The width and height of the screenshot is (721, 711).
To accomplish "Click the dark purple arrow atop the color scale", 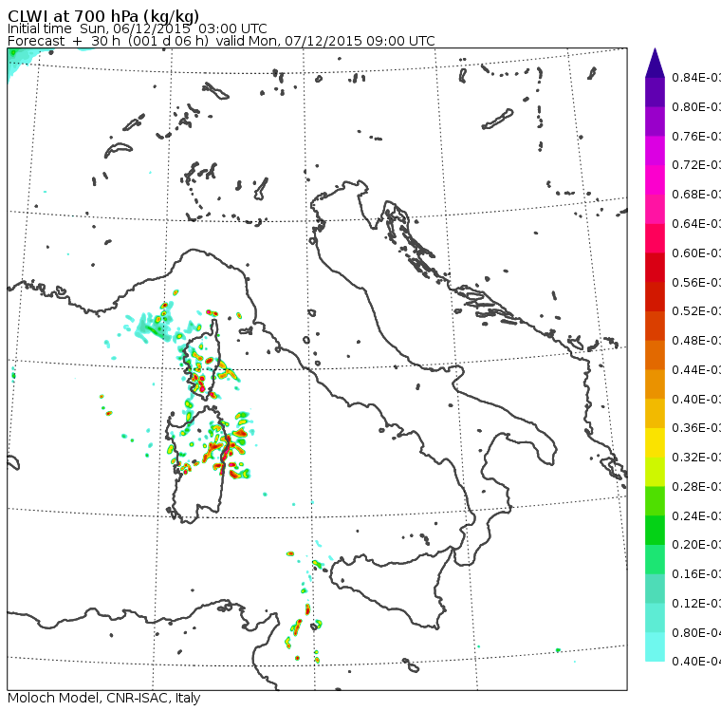I will 655,63.
